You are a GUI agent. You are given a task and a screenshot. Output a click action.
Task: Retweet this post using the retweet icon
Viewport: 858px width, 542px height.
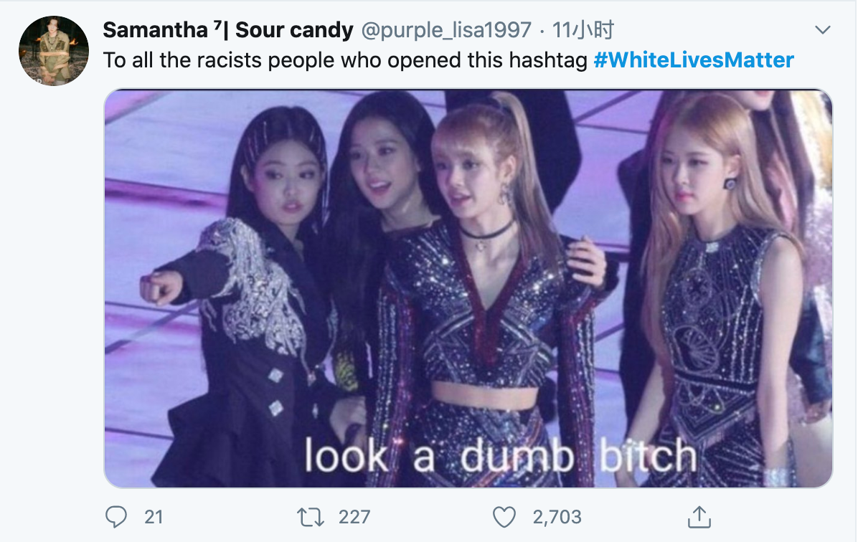tap(309, 516)
